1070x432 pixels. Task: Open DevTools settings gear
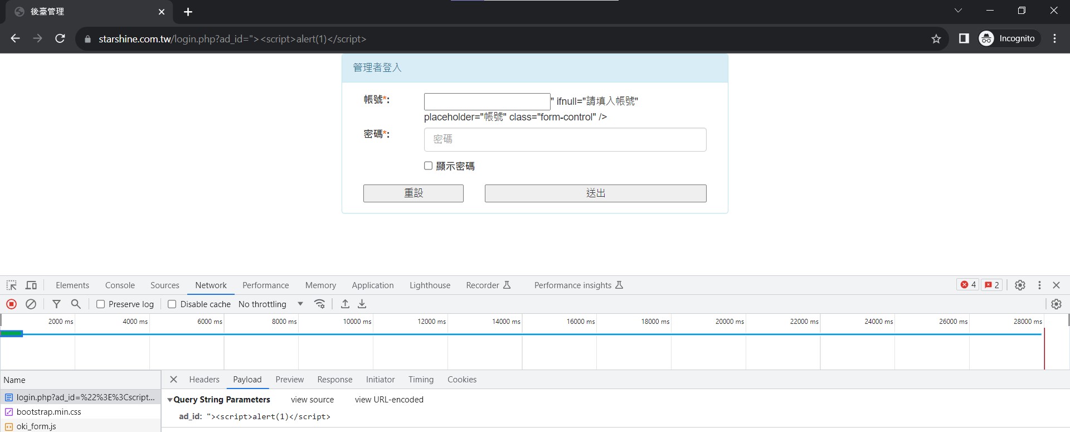click(1020, 285)
